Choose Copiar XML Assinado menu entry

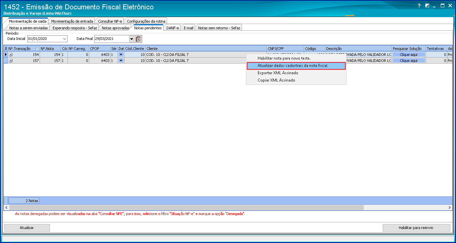tap(296, 80)
